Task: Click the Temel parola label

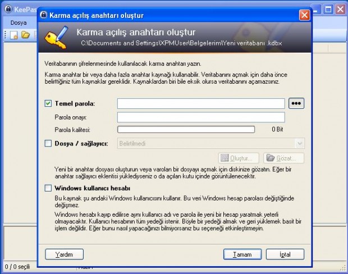Action: coord(75,104)
